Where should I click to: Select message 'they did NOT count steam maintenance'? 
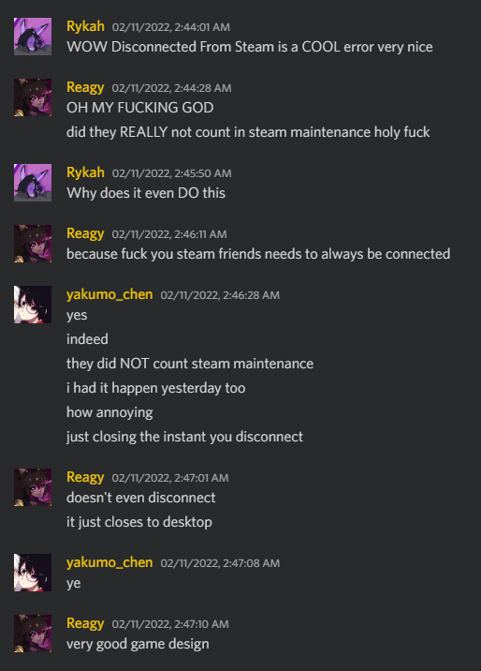coord(190,364)
